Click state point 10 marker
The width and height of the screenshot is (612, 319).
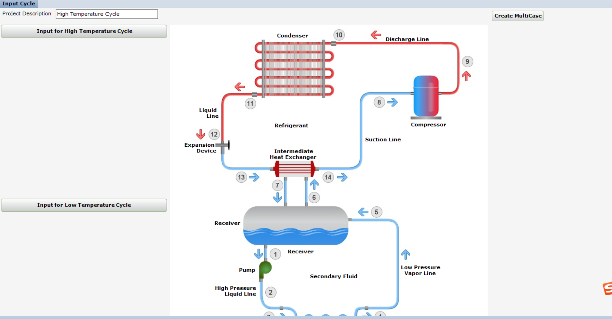339,35
